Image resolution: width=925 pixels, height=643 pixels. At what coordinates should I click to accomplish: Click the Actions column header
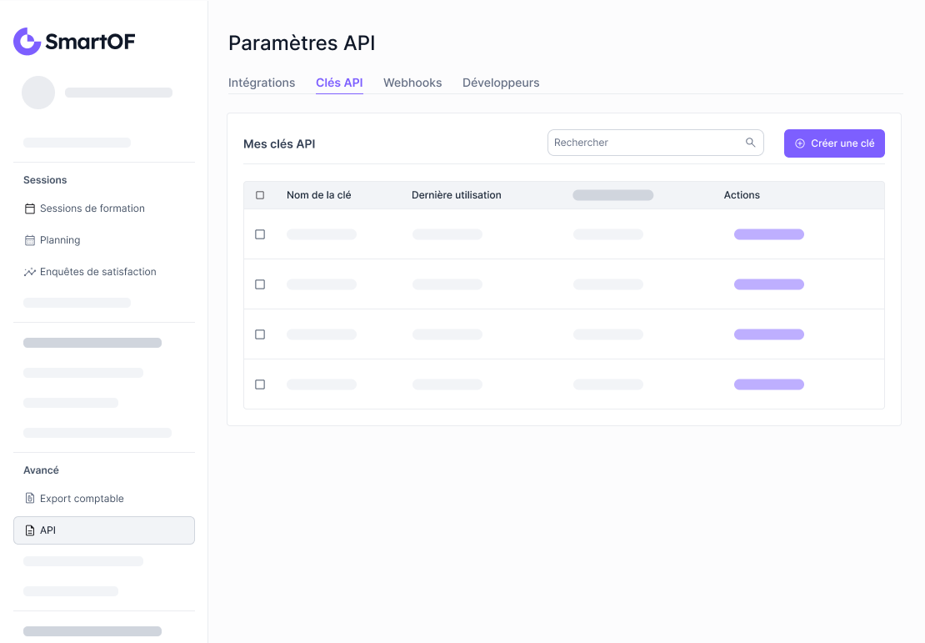pyautogui.click(x=742, y=195)
